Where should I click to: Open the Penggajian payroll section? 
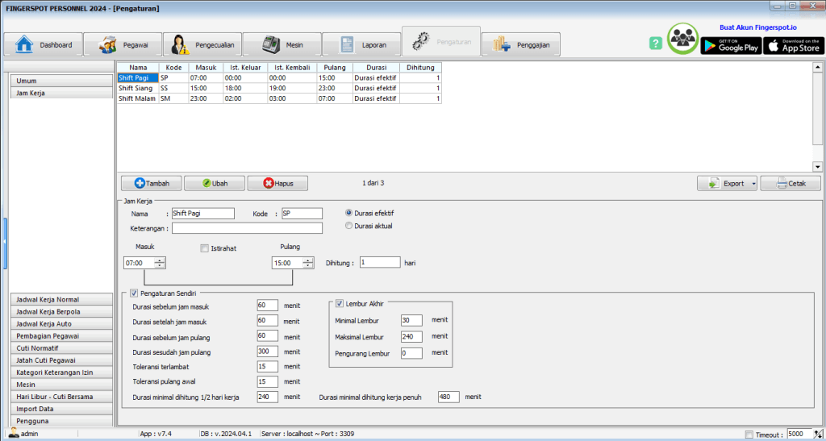[x=520, y=44]
